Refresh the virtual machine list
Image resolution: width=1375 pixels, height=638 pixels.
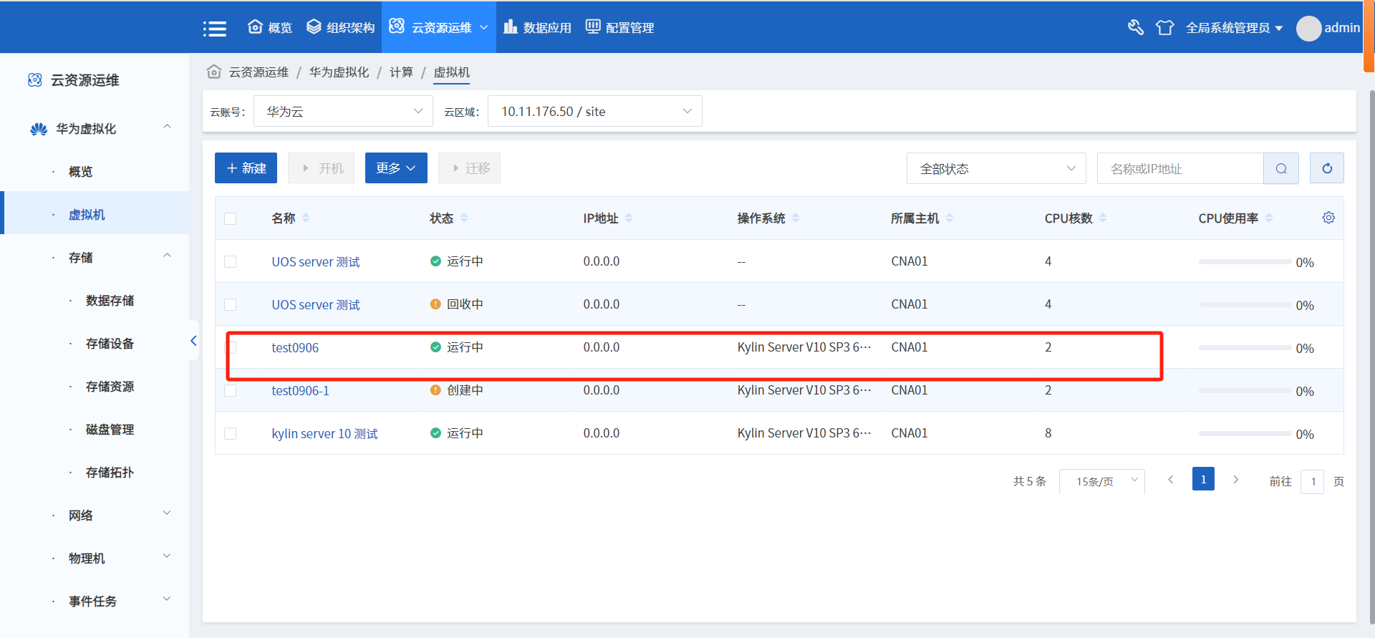click(x=1327, y=168)
